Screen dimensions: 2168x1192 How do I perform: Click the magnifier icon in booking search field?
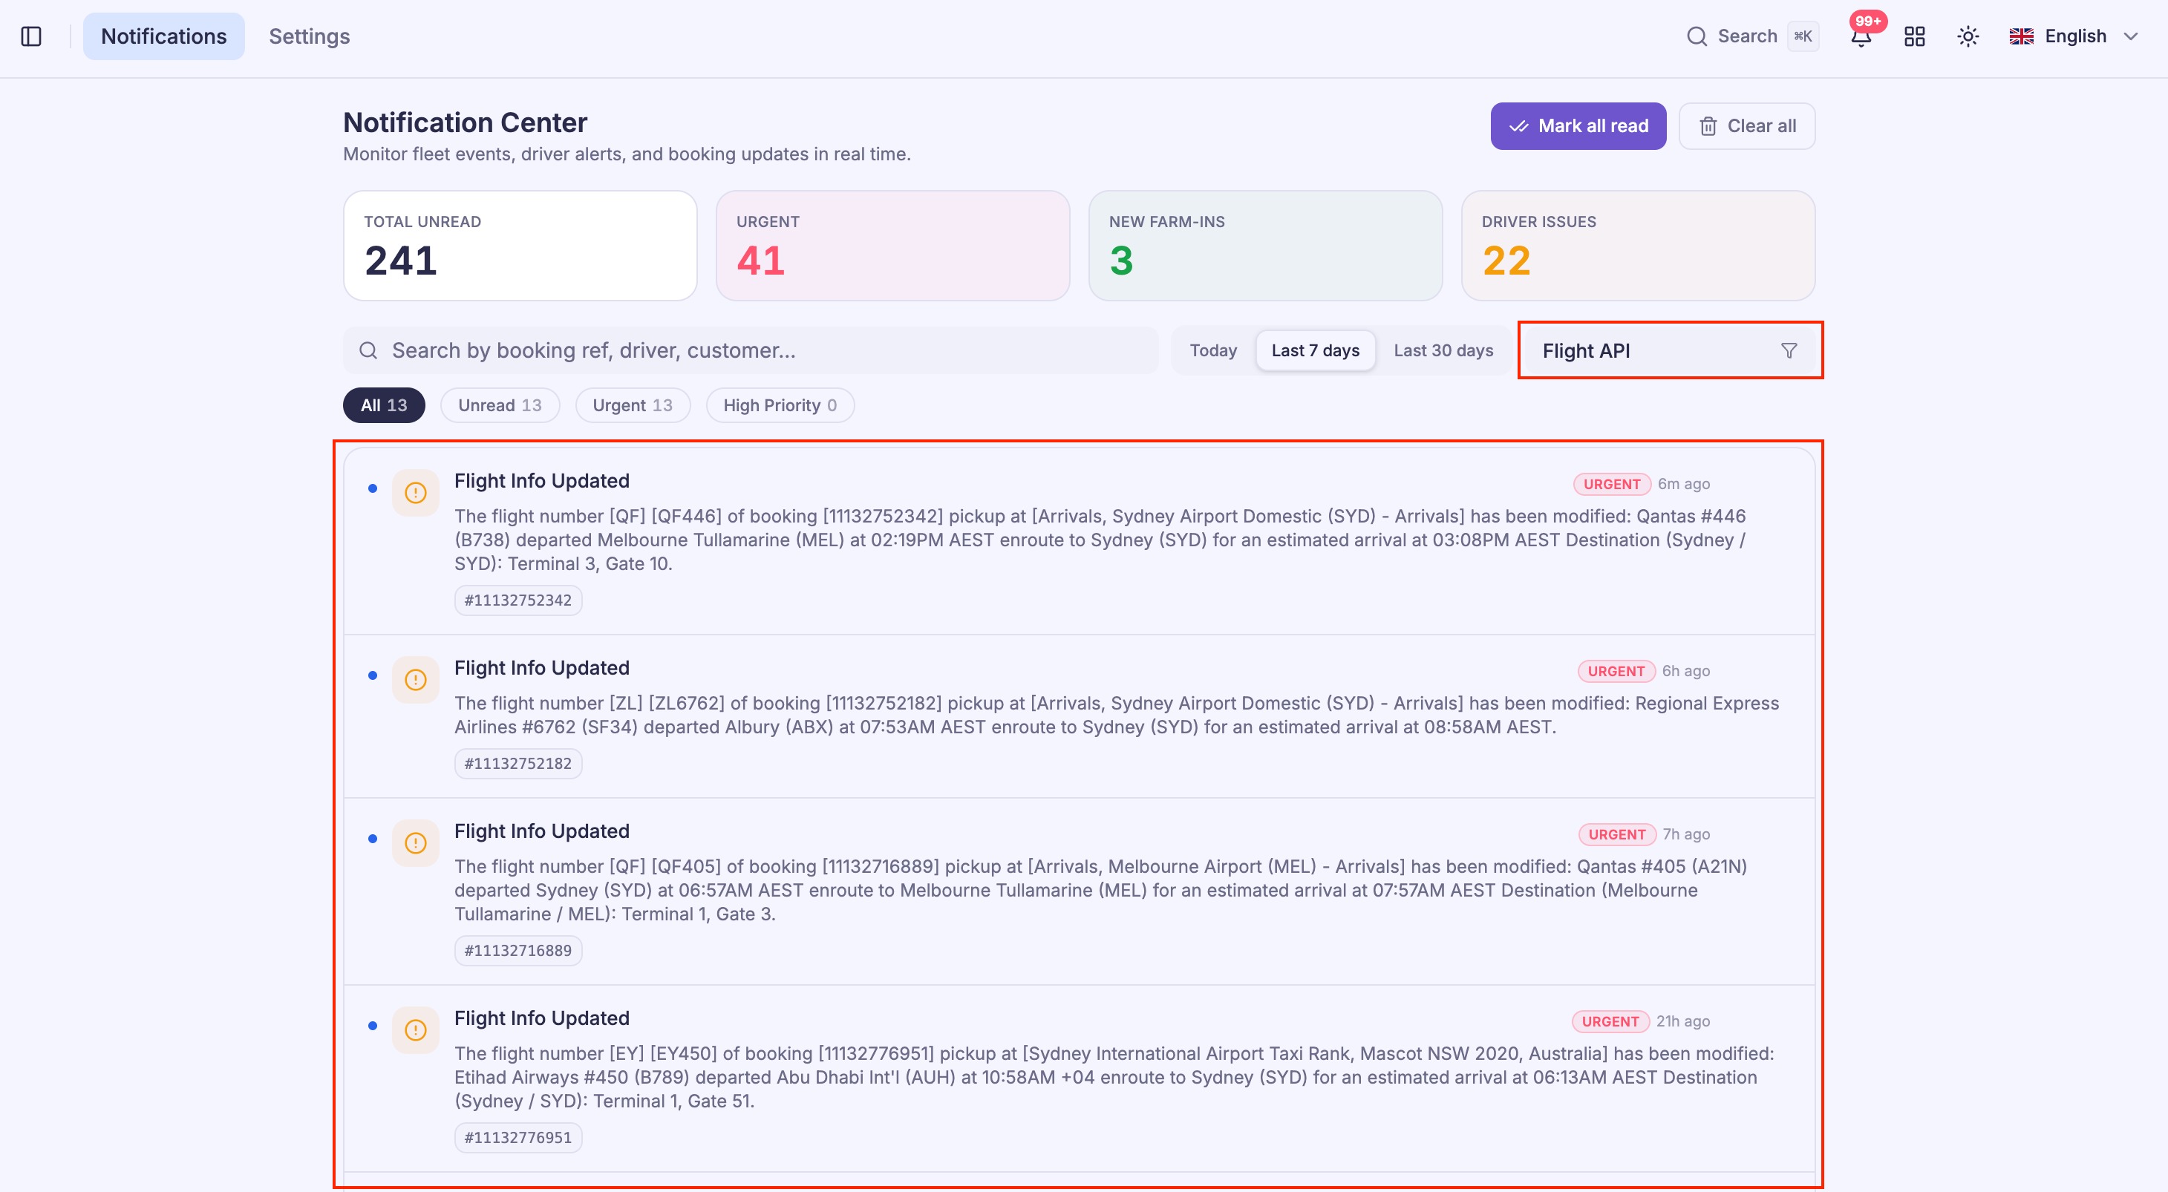coord(368,350)
